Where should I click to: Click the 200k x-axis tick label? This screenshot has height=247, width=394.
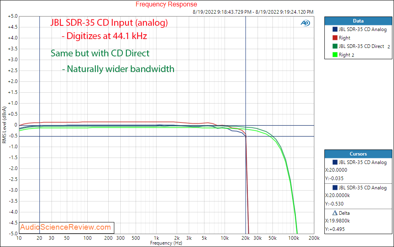coord(314,238)
